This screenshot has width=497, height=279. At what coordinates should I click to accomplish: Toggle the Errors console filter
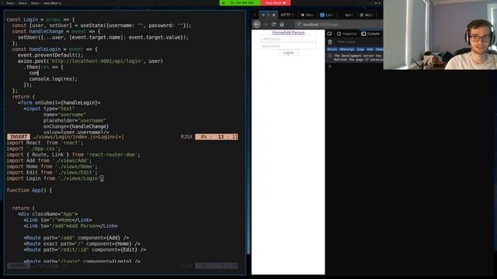[332, 50]
